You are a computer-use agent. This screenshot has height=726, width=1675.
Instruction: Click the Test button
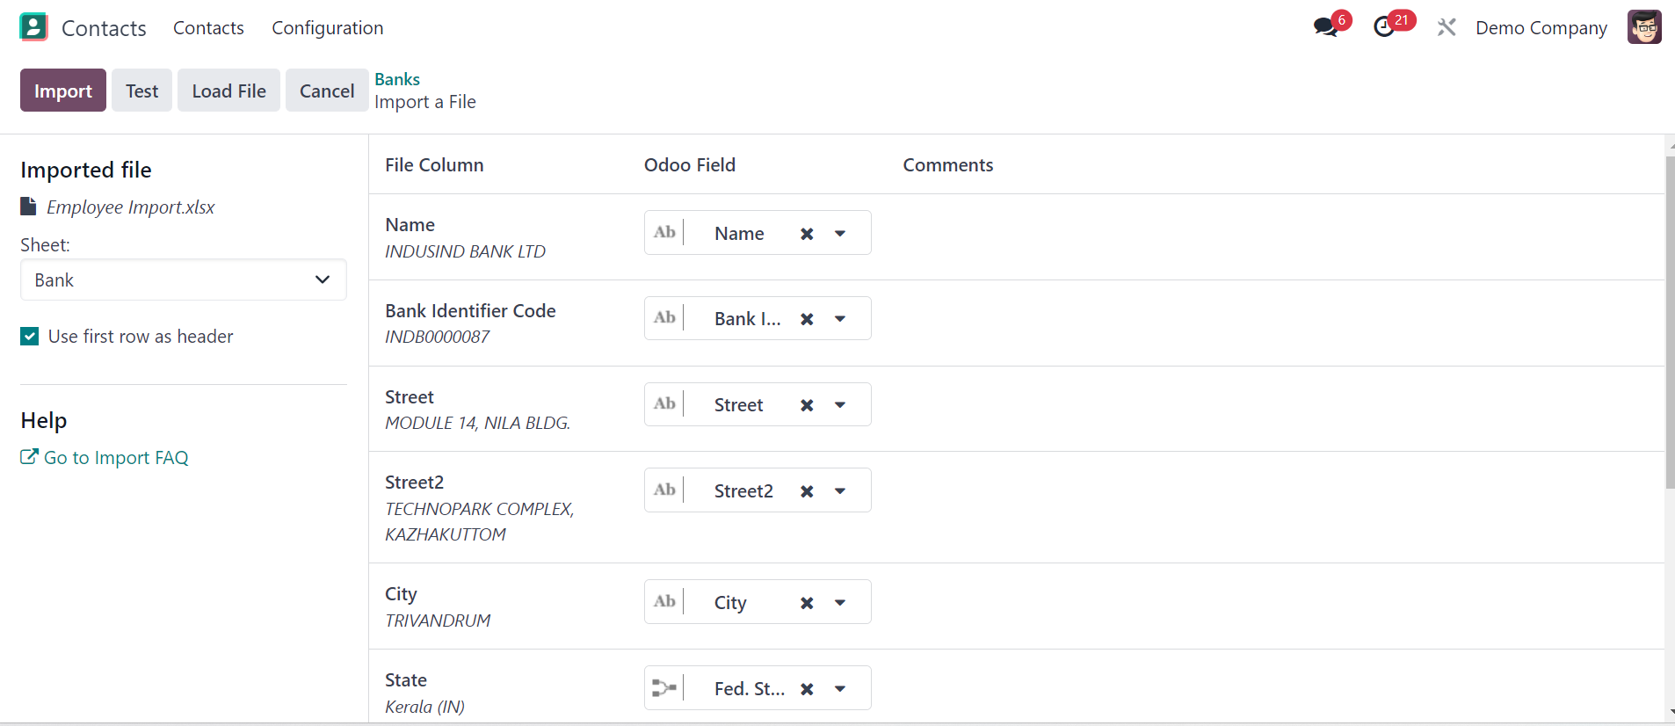click(141, 91)
